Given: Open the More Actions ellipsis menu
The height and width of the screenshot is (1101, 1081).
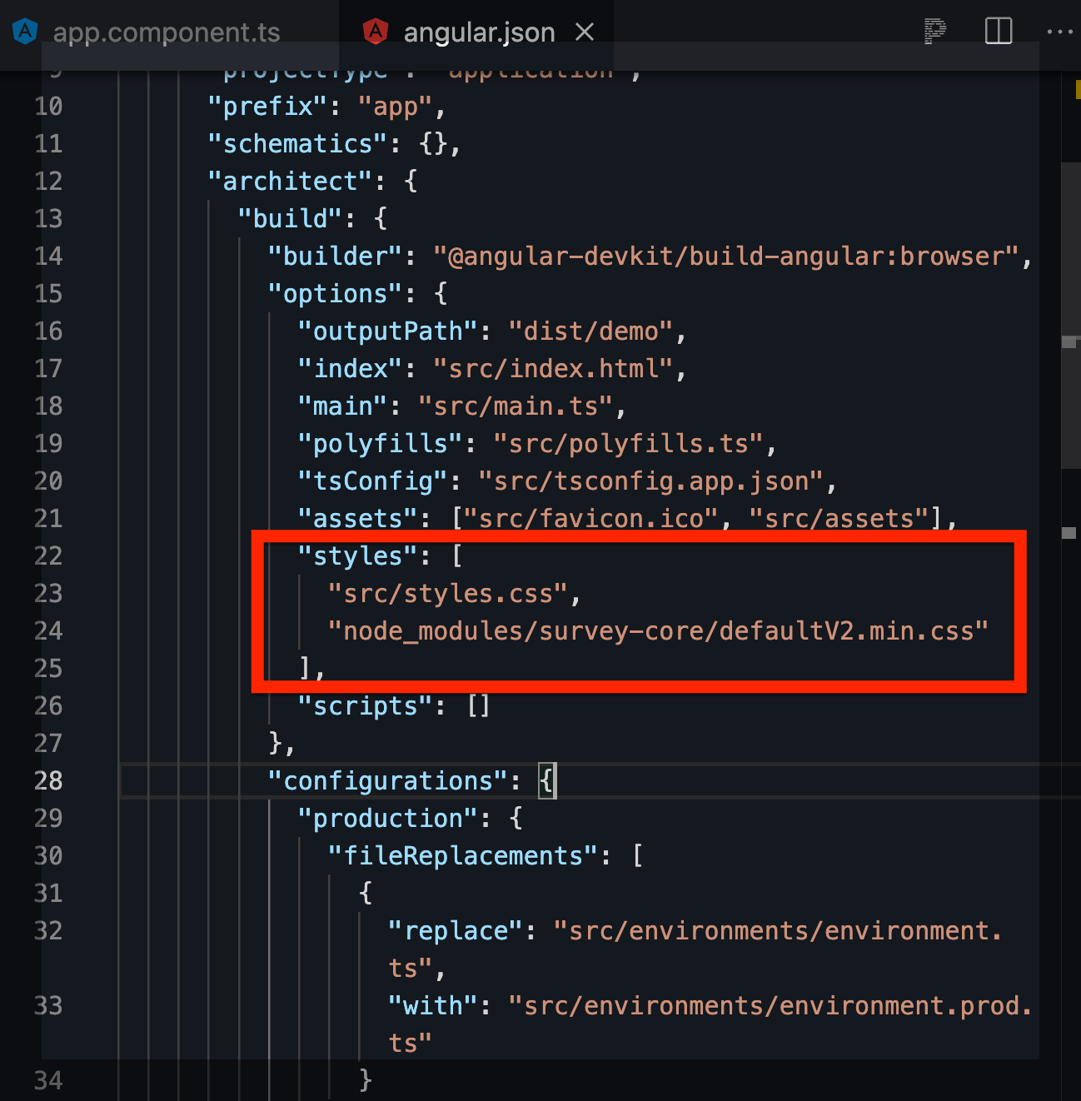Looking at the screenshot, I should pos(1059,32).
